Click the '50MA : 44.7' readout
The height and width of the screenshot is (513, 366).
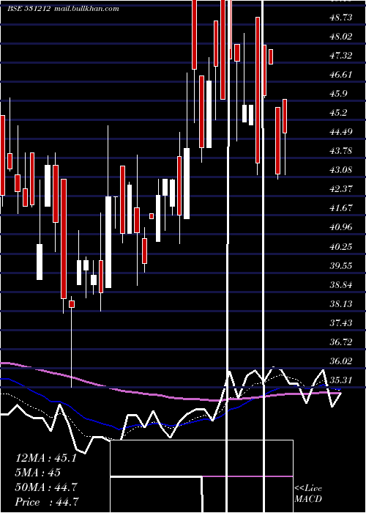[x=46, y=487]
